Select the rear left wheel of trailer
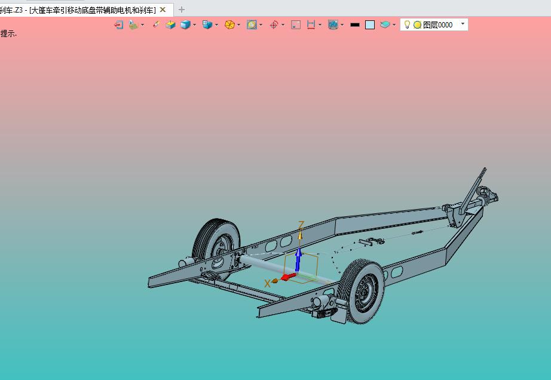551x380 pixels. pyautogui.click(x=216, y=241)
